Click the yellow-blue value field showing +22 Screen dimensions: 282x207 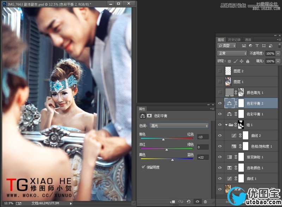(x=203, y=157)
